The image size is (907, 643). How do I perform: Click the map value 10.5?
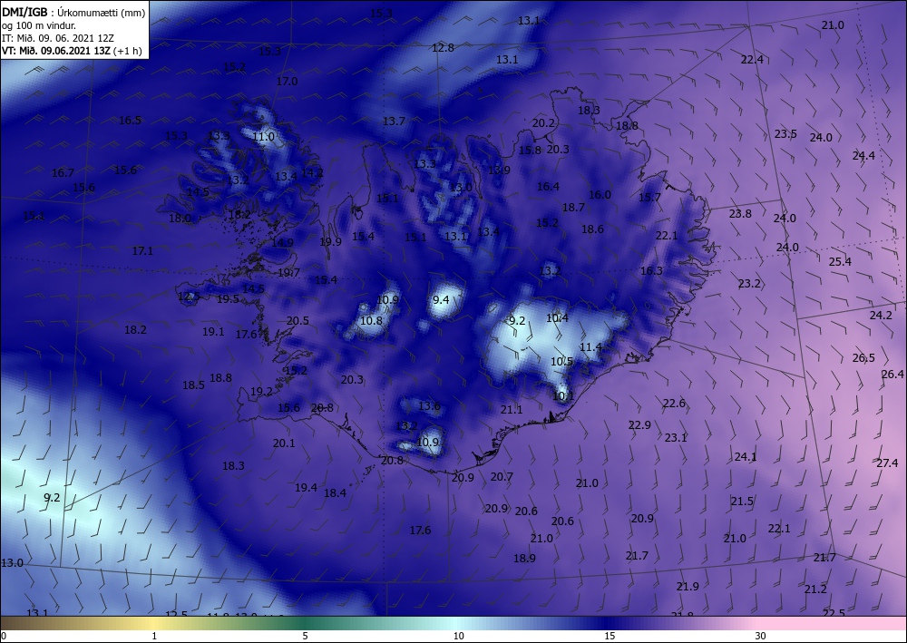[x=561, y=361]
